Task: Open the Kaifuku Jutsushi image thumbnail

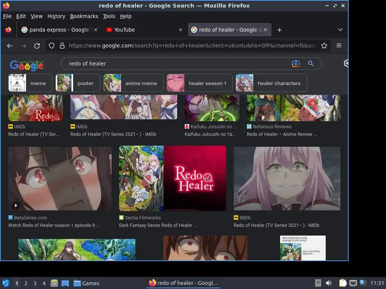Action: [x=212, y=108]
